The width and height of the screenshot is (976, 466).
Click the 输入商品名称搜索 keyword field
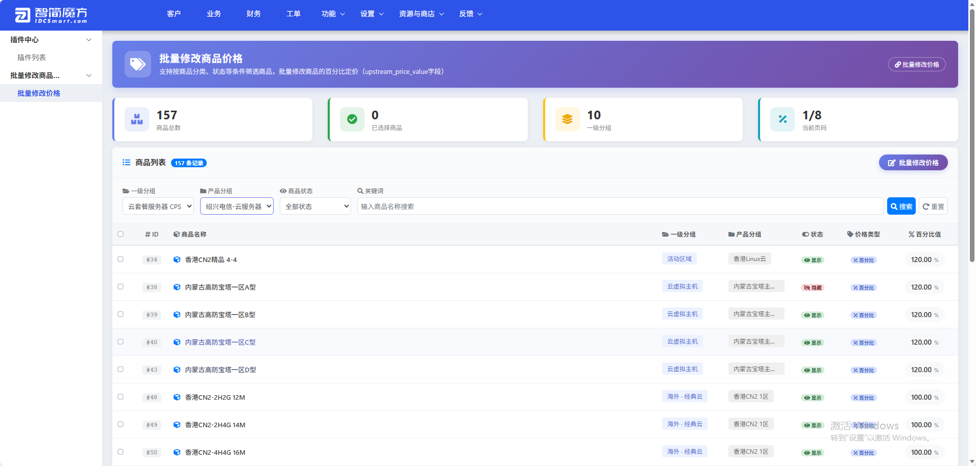(x=620, y=206)
